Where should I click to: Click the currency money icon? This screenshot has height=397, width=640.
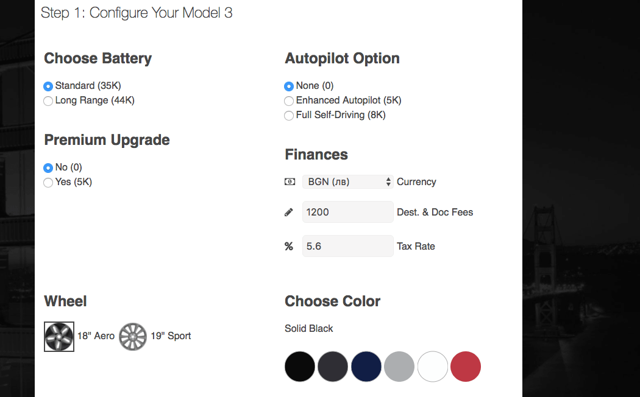coord(290,181)
